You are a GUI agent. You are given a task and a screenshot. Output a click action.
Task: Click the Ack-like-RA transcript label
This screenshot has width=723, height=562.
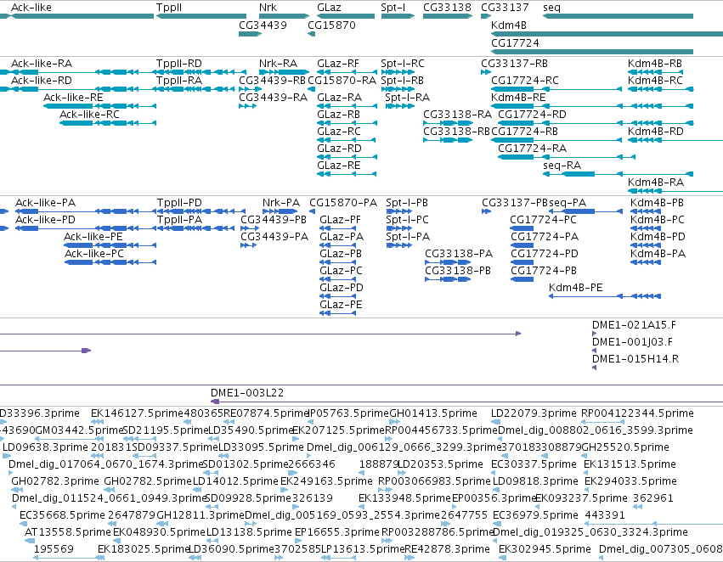pyautogui.click(x=42, y=64)
